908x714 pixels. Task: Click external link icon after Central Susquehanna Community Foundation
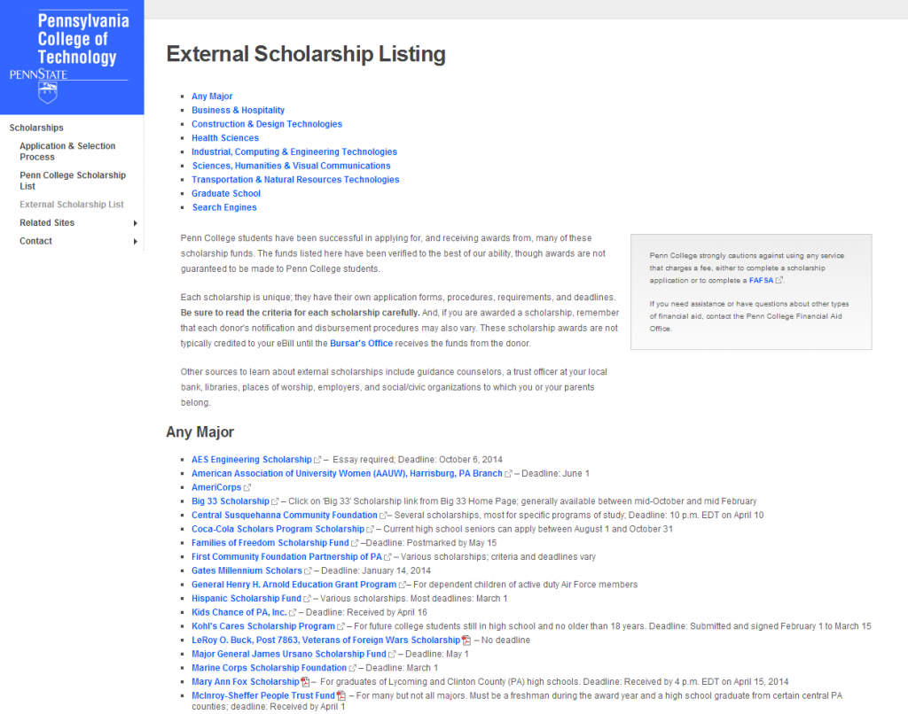point(383,516)
